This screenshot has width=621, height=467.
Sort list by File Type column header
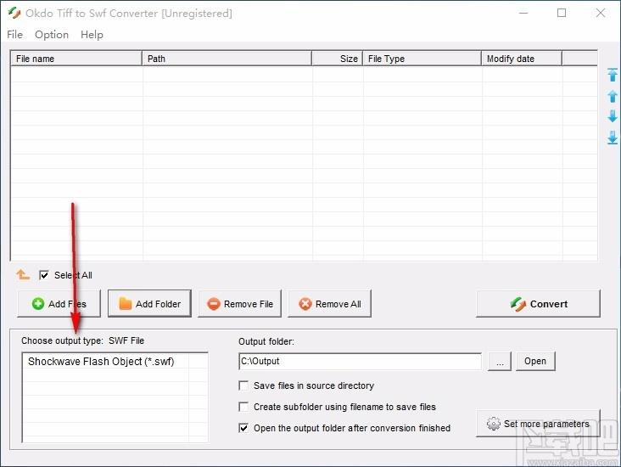tap(422, 59)
